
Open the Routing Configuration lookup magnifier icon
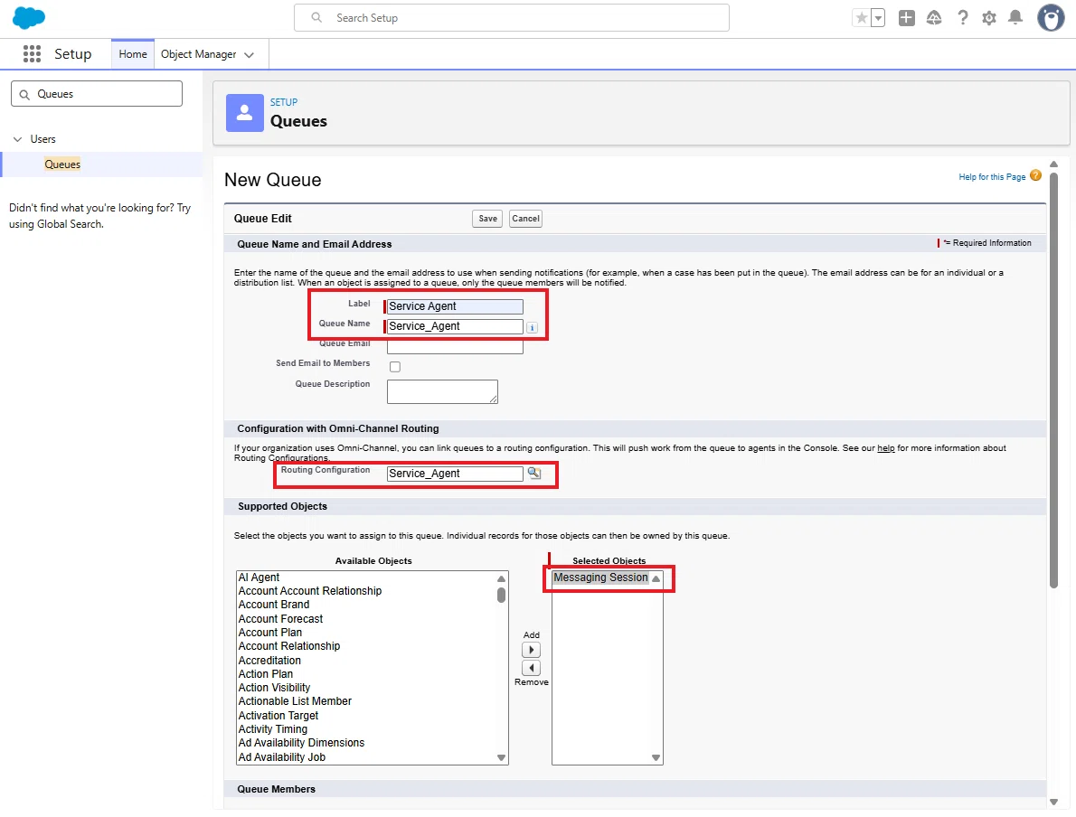tap(533, 473)
